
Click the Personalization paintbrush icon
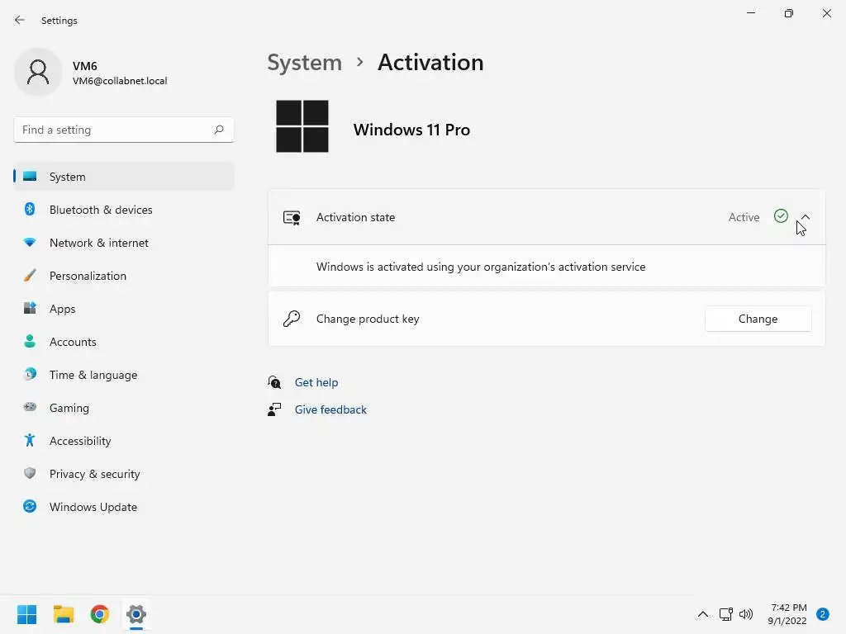coord(30,276)
